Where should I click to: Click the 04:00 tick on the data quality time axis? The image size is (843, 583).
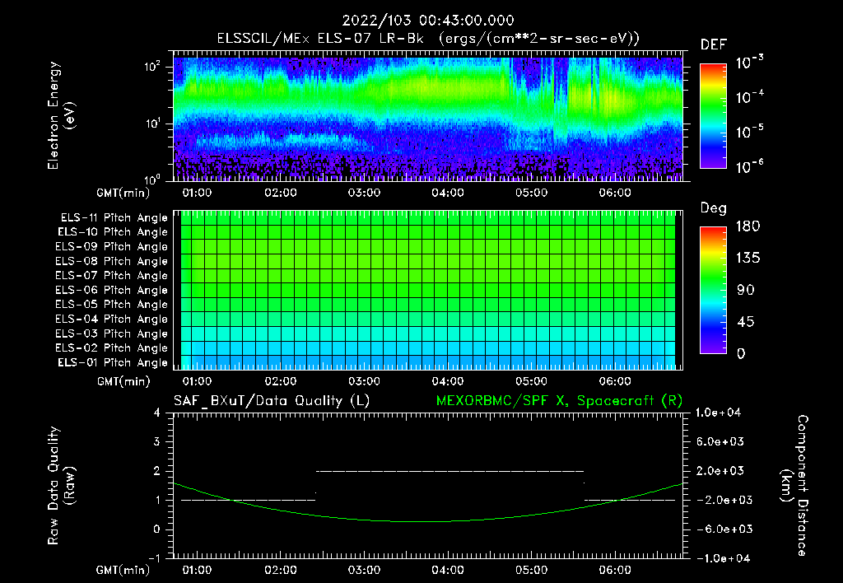tap(448, 570)
